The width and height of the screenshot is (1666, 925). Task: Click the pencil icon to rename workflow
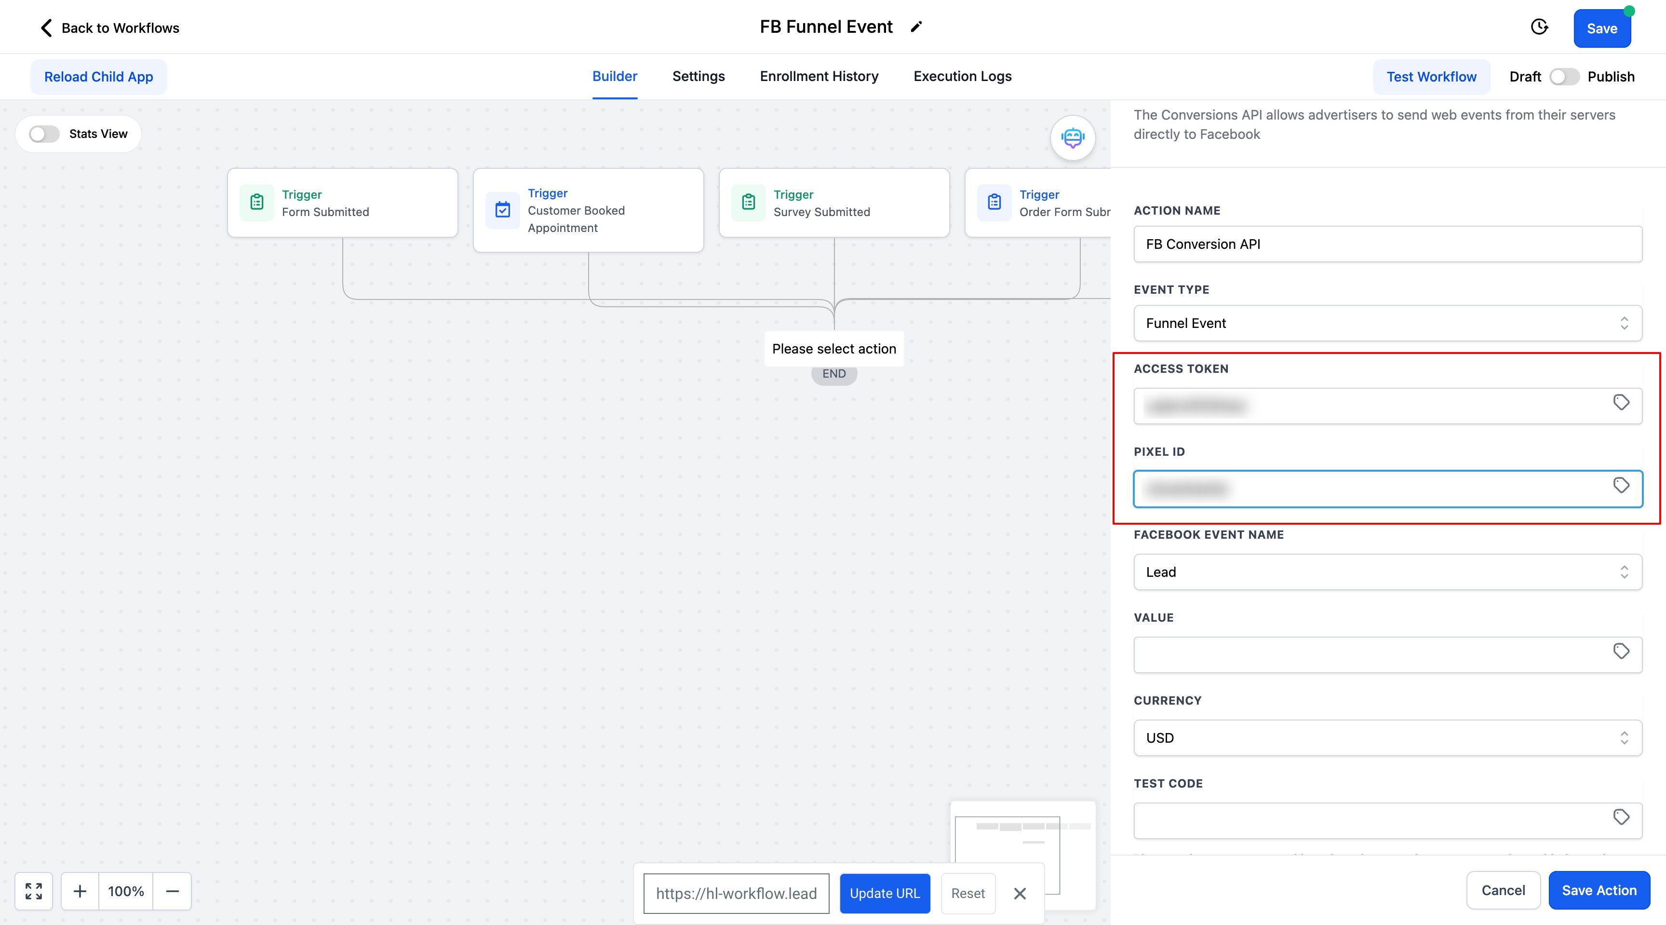pos(916,27)
